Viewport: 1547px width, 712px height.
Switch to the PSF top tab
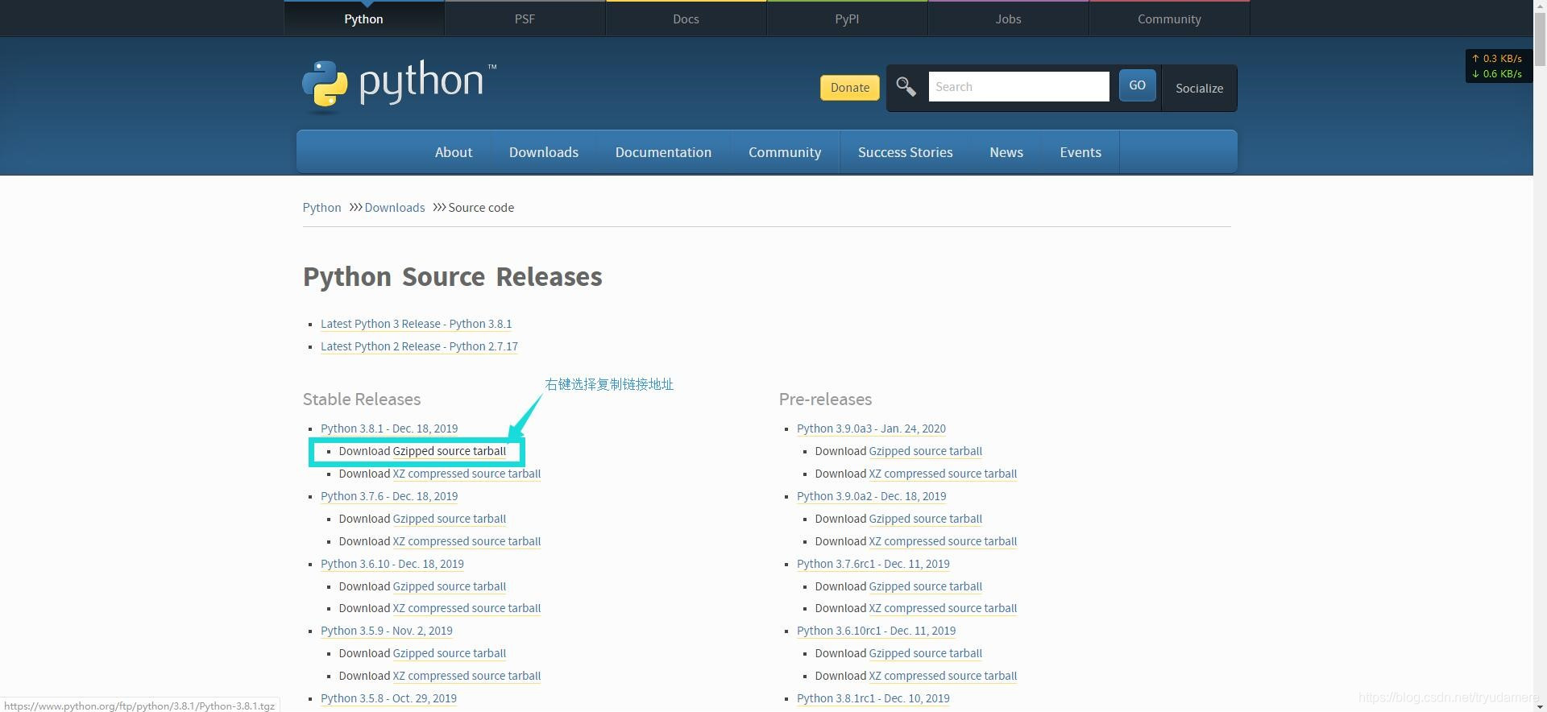tap(525, 19)
